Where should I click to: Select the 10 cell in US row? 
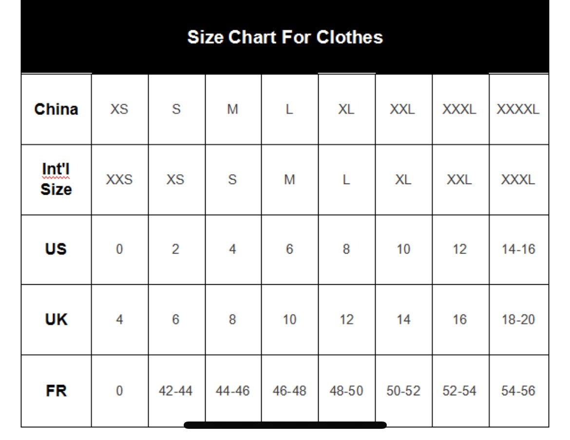[403, 249]
